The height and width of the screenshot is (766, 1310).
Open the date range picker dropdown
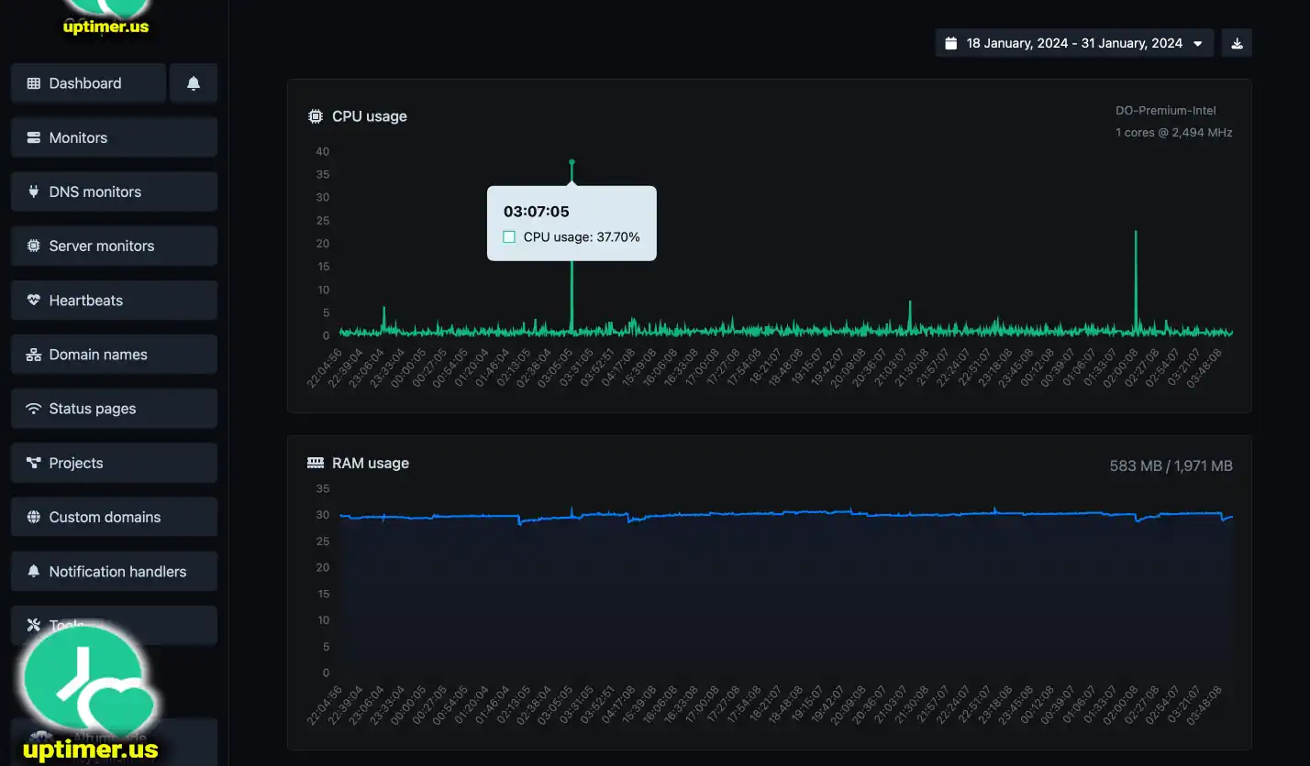click(1074, 43)
